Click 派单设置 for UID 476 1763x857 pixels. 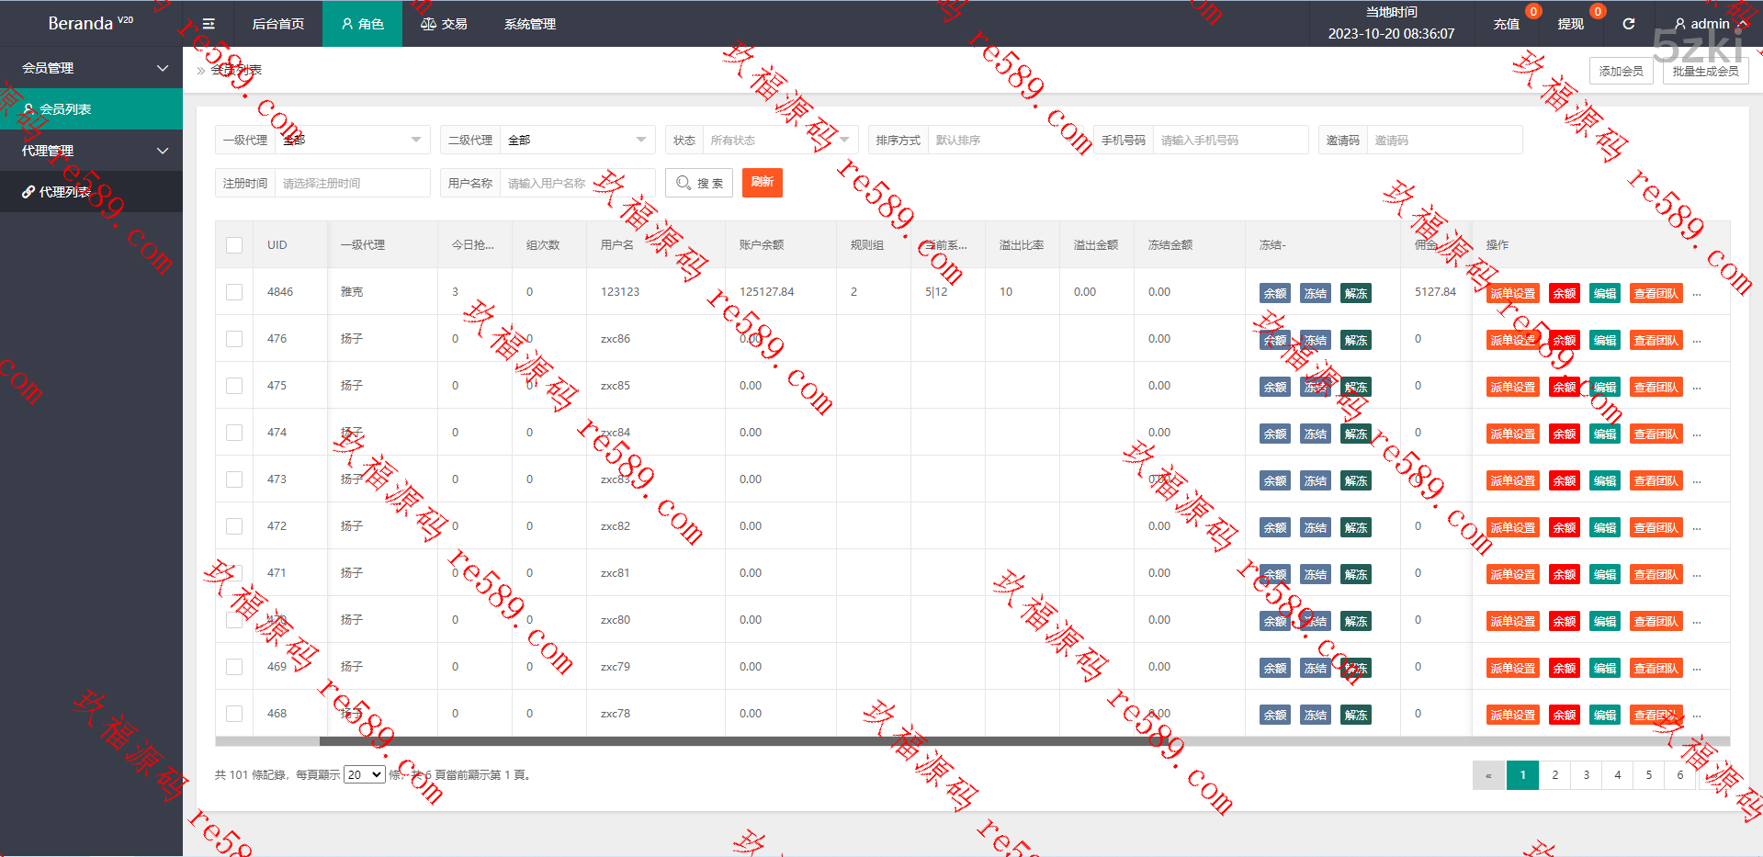point(1512,340)
